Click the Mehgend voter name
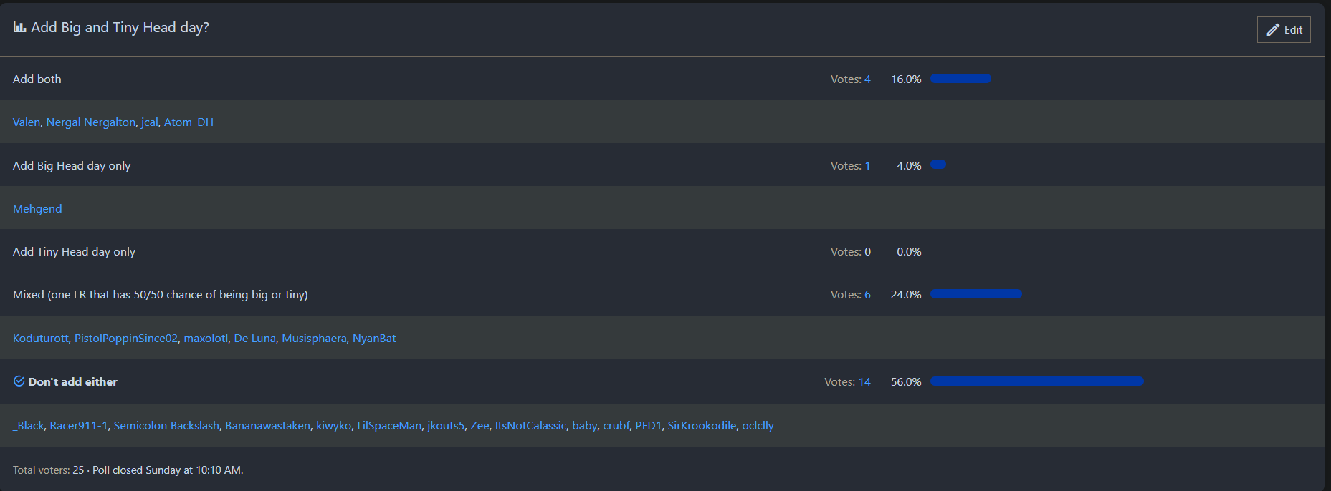 pos(37,209)
